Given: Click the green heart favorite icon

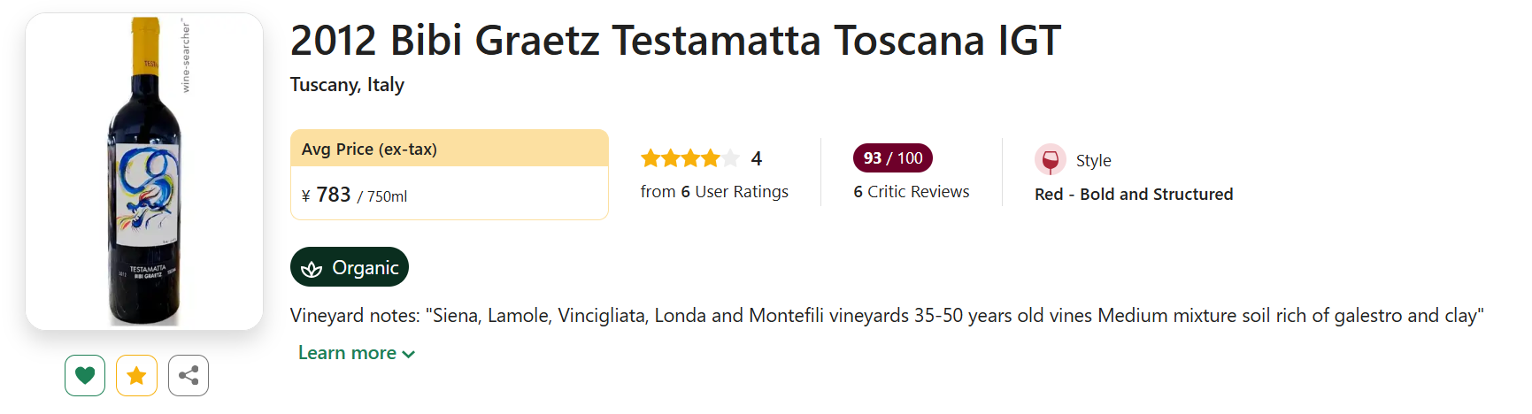Looking at the screenshot, I should tap(85, 375).
